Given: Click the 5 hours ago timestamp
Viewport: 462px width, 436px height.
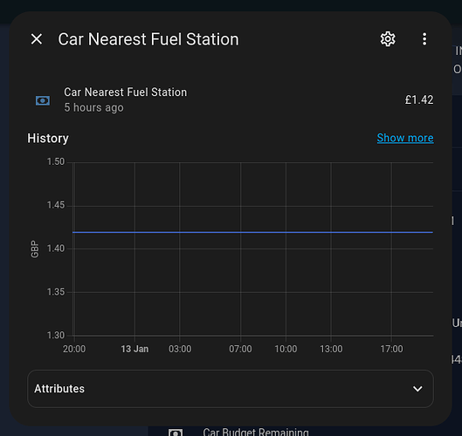Looking at the screenshot, I should coord(94,107).
